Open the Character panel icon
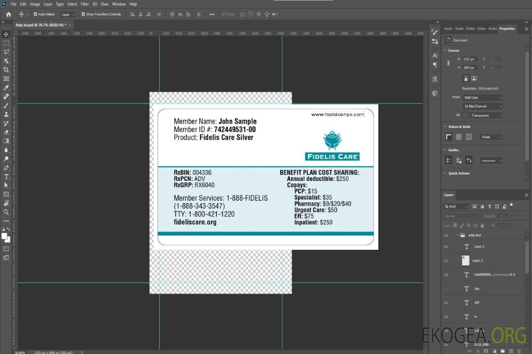The width and height of the screenshot is (532, 354). pyautogui.click(x=434, y=55)
